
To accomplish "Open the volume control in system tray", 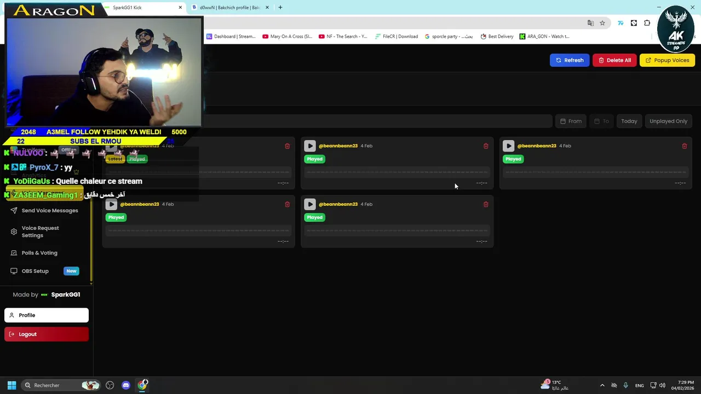I will tap(662, 385).
